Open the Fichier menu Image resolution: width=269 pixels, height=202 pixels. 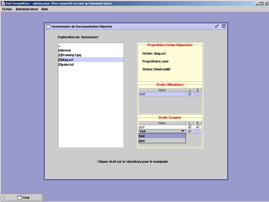[7, 9]
